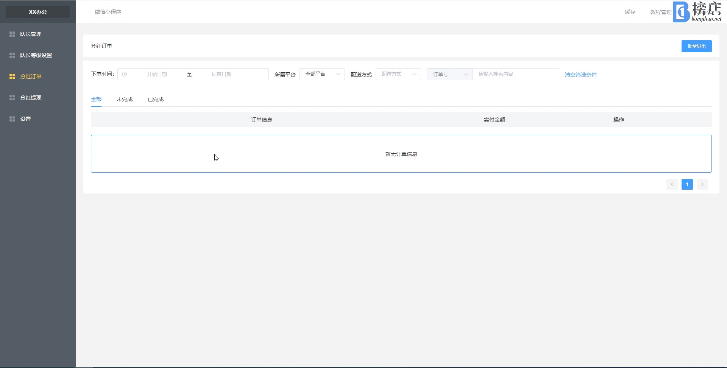The height and width of the screenshot is (368, 727).
Task: Click the 暂无订单信息 message
Action: 401,154
